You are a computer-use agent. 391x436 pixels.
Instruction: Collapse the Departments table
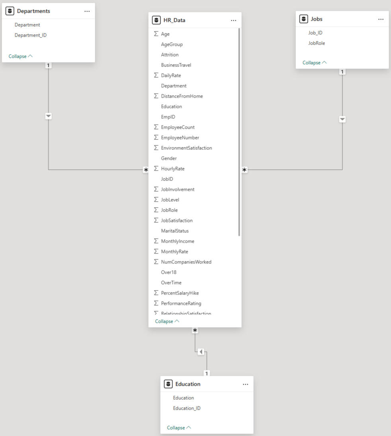20,56
